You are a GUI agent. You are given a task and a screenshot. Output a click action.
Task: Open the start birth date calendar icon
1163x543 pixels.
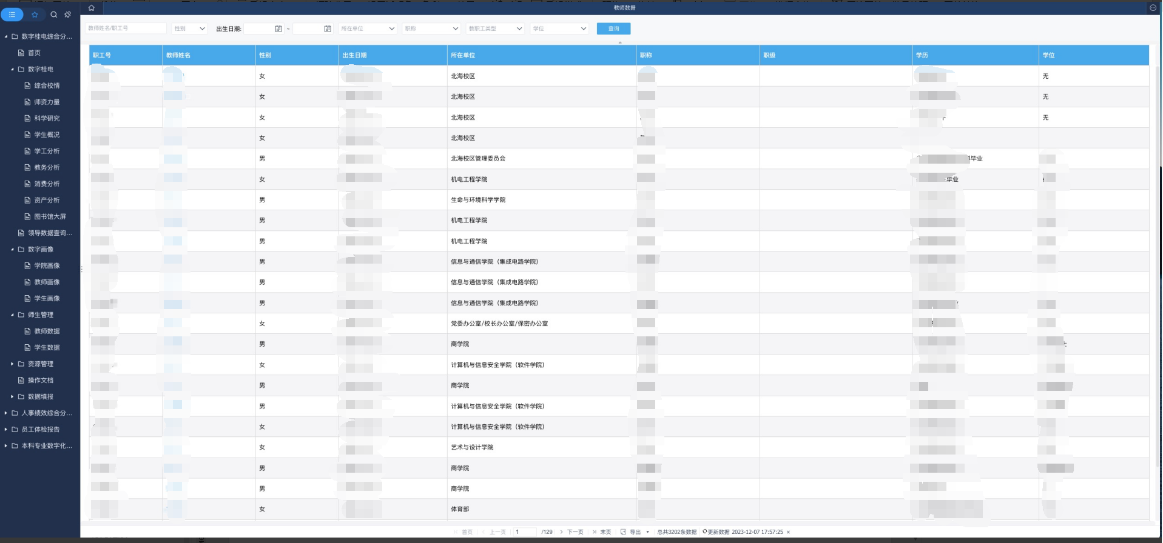point(278,29)
